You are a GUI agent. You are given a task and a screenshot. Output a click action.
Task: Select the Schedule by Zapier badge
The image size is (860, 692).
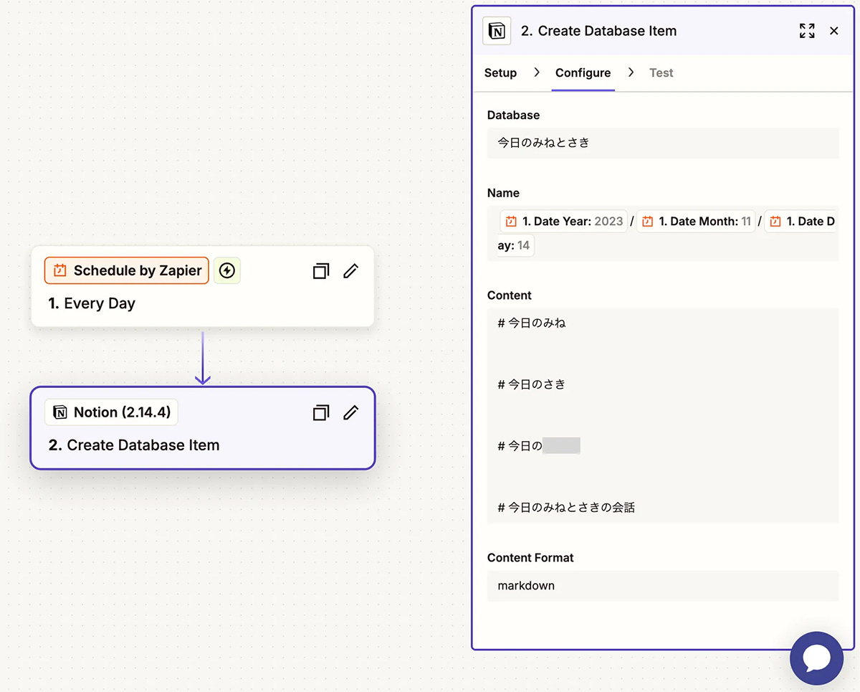(x=127, y=270)
